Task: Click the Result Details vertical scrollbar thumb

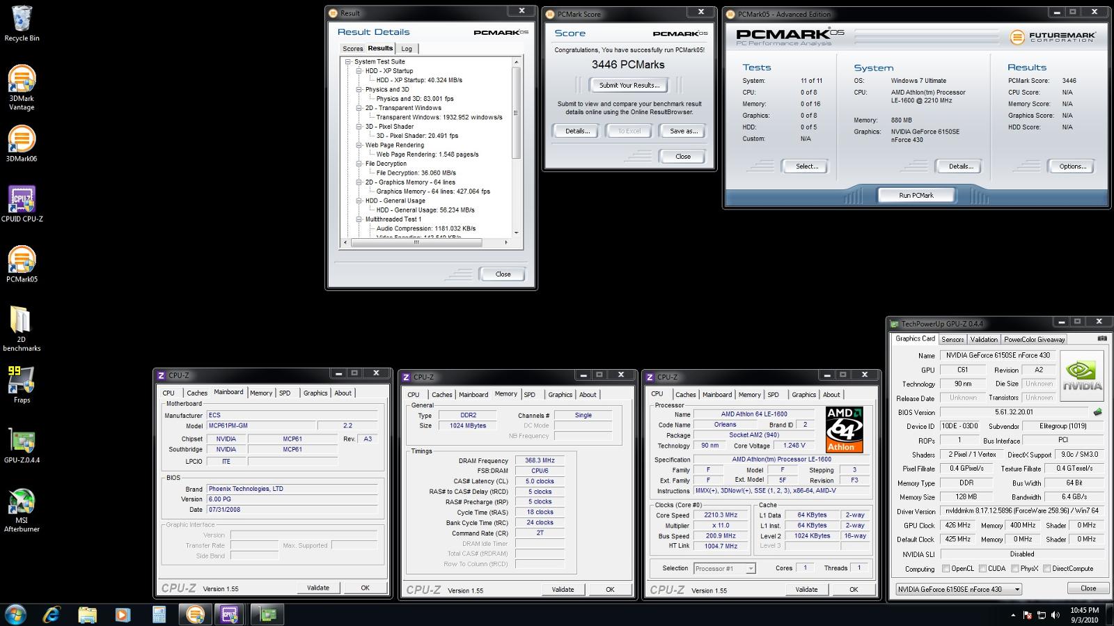Action: pos(516,113)
